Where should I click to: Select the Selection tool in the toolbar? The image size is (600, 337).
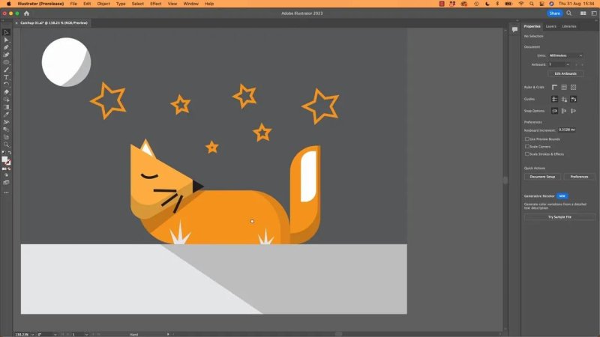tap(6, 32)
